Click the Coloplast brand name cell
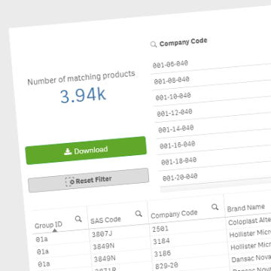The height and width of the screenshot is (271, 271). coord(249,221)
